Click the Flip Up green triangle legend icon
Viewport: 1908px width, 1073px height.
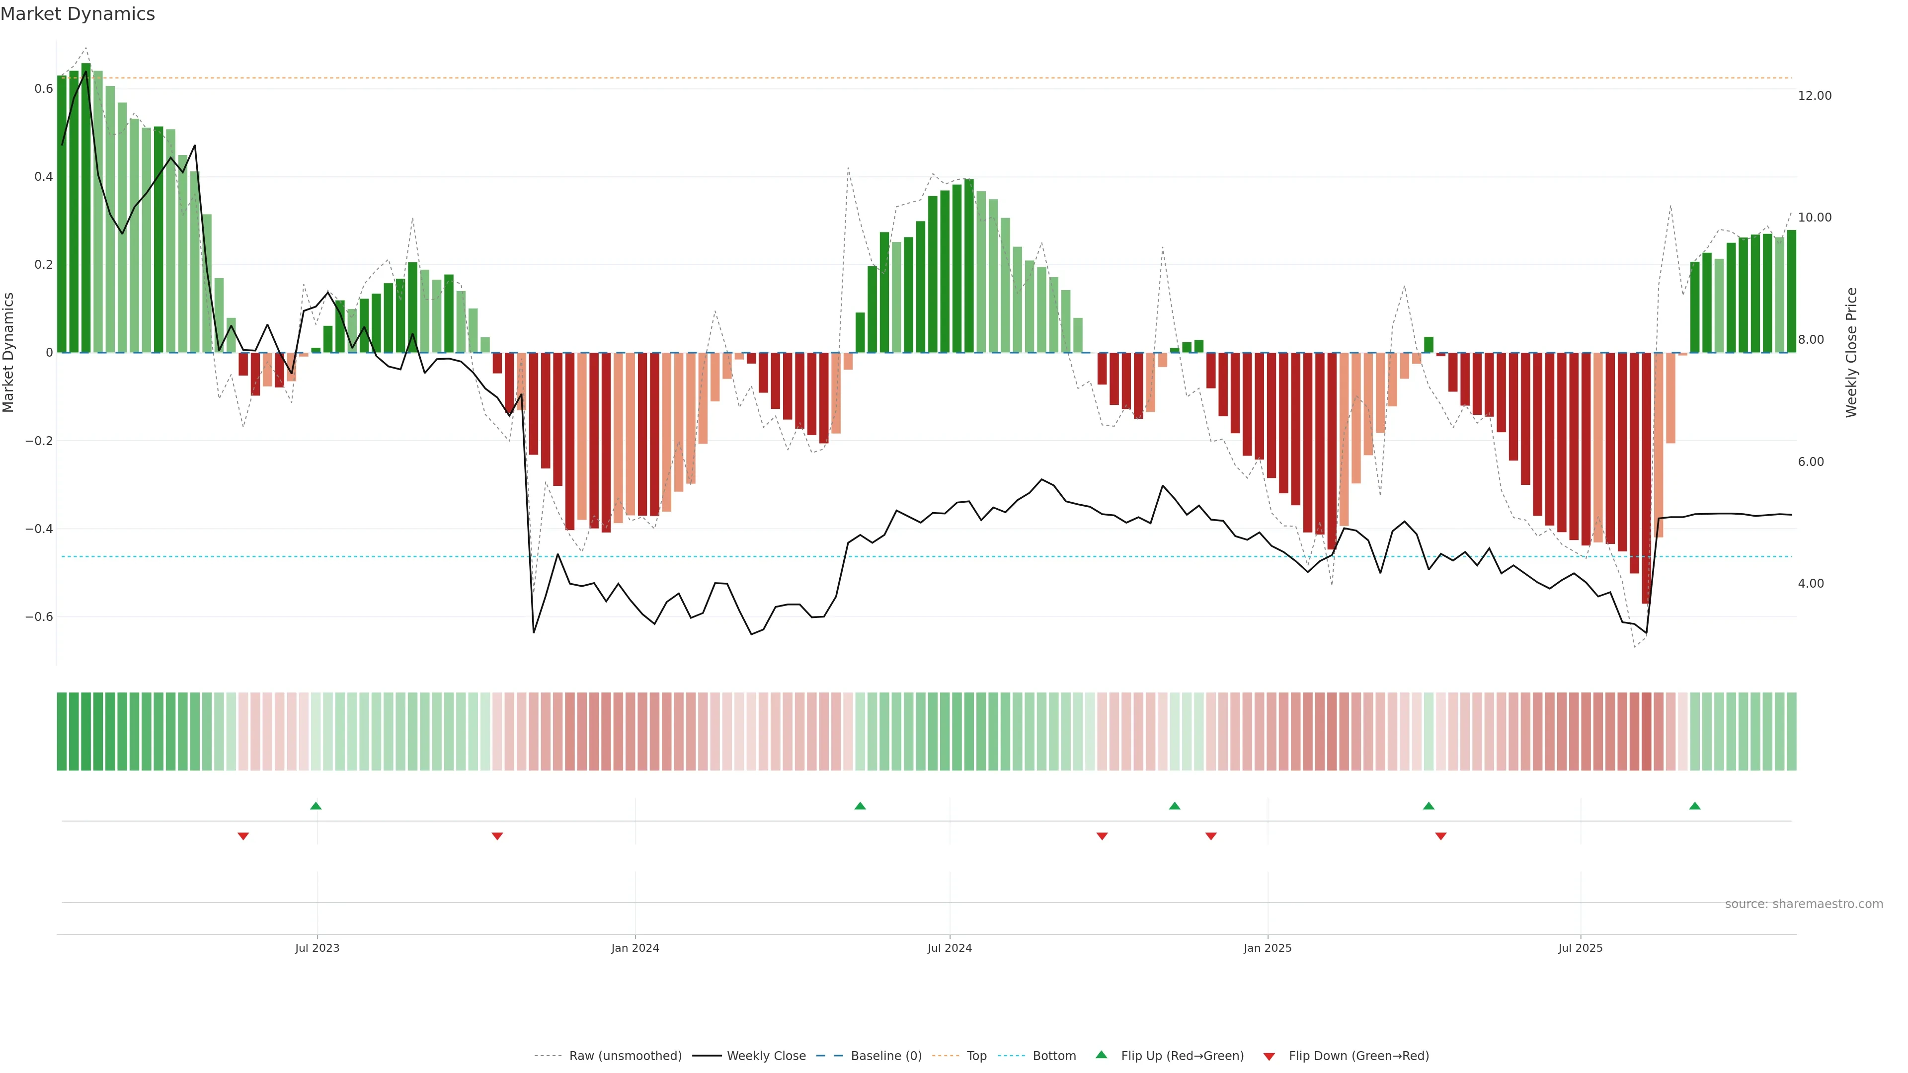click(x=1102, y=1055)
